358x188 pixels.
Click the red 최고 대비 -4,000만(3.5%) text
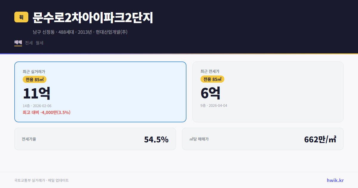[x=47, y=112]
